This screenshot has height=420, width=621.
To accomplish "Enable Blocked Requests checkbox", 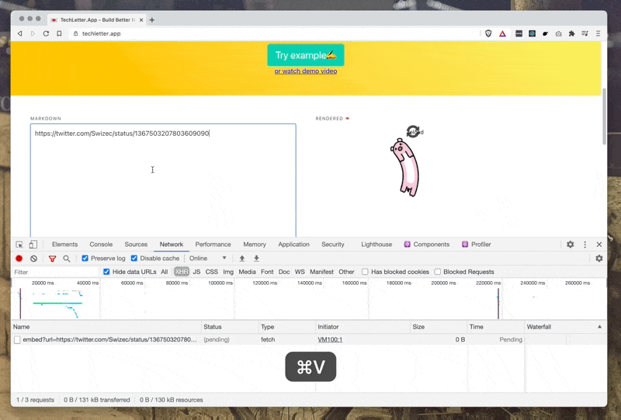I will pos(437,272).
